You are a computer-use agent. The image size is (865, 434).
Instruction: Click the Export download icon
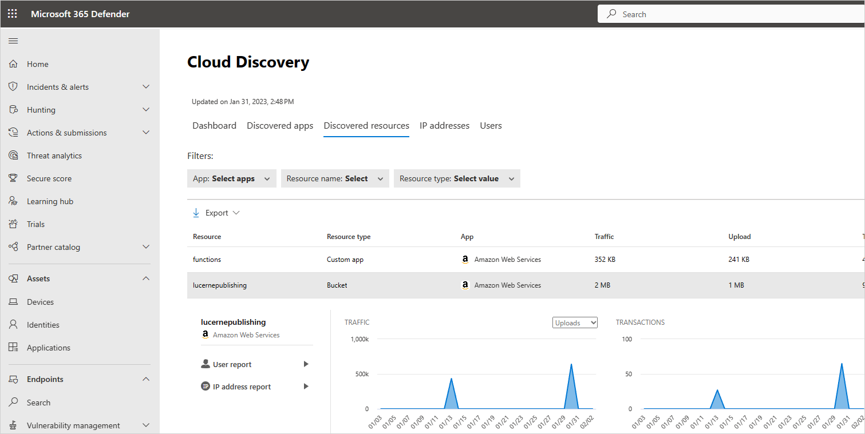[x=196, y=212]
